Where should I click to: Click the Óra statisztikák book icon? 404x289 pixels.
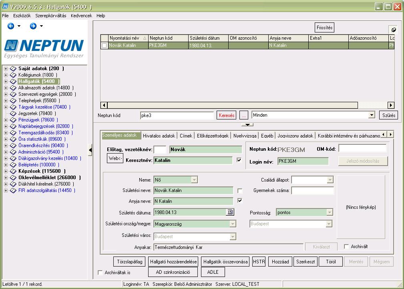click(13, 139)
